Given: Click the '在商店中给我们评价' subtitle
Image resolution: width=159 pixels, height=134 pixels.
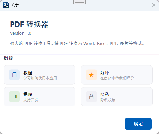Looking at the screenshot, I should [117, 78].
